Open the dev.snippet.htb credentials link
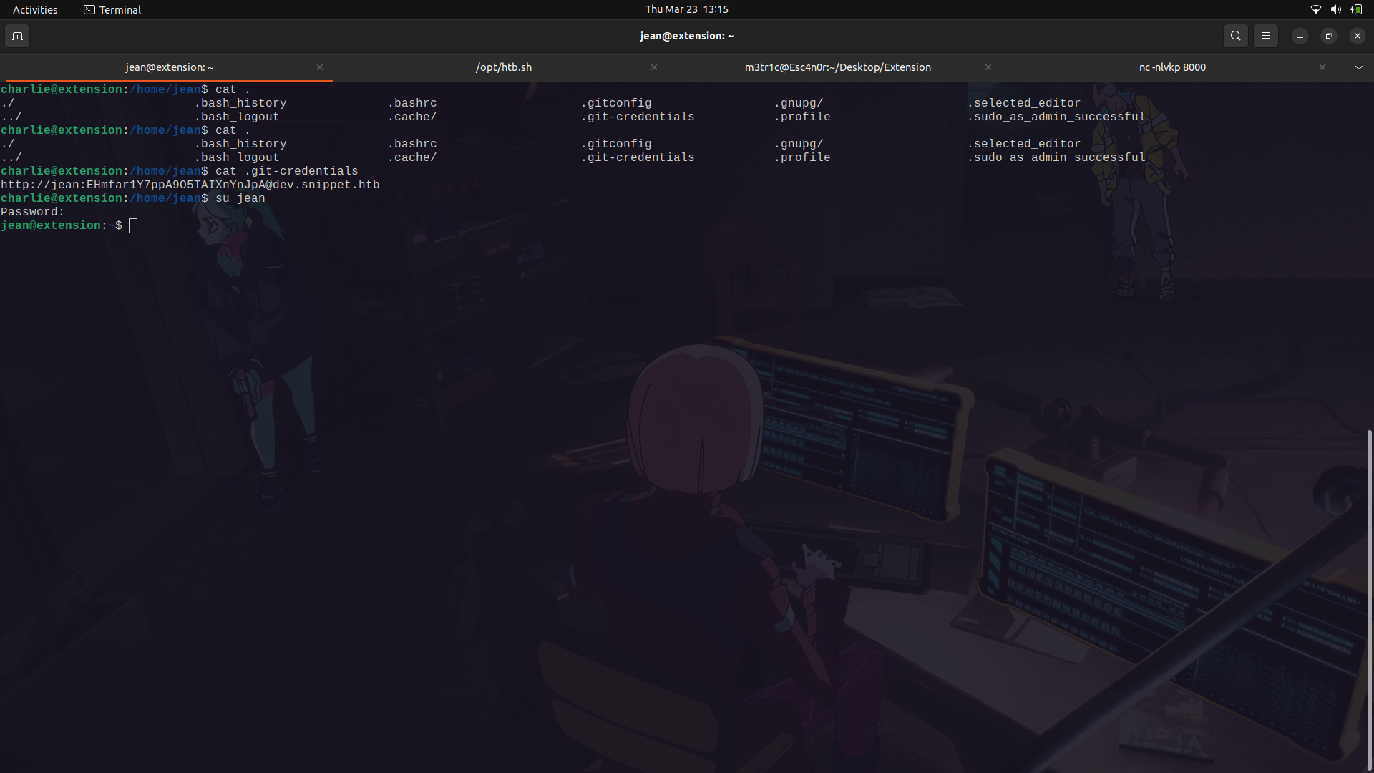This screenshot has height=773, width=1374. 190,185
